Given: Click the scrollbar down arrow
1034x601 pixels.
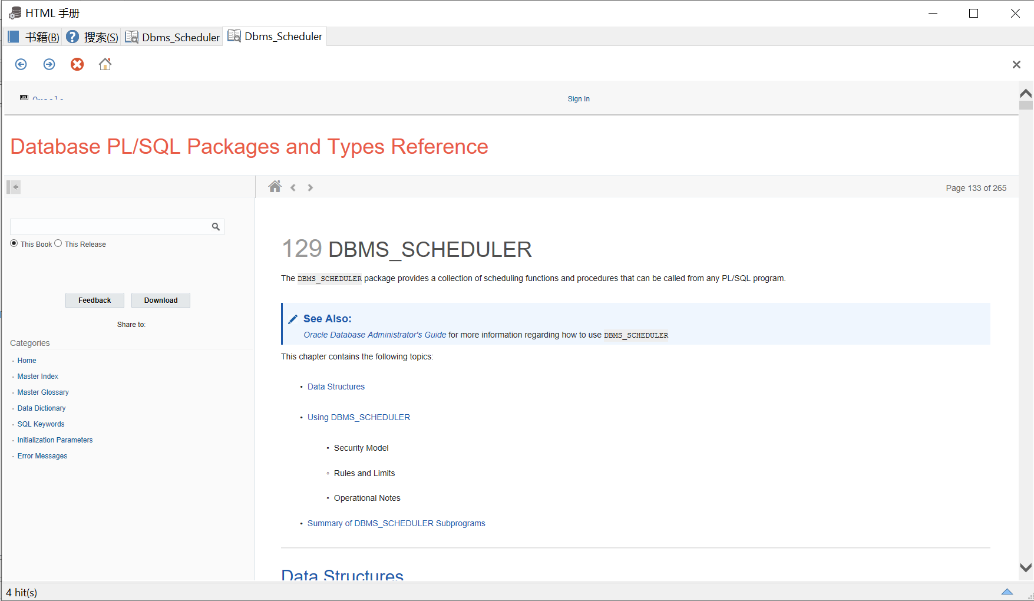Looking at the screenshot, I should tap(1026, 567).
